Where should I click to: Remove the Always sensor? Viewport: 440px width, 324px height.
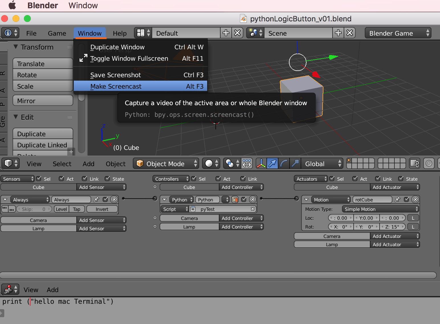point(114,199)
